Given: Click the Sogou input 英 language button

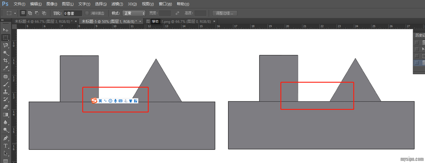Looking at the screenshot, I should coord(100,101).
